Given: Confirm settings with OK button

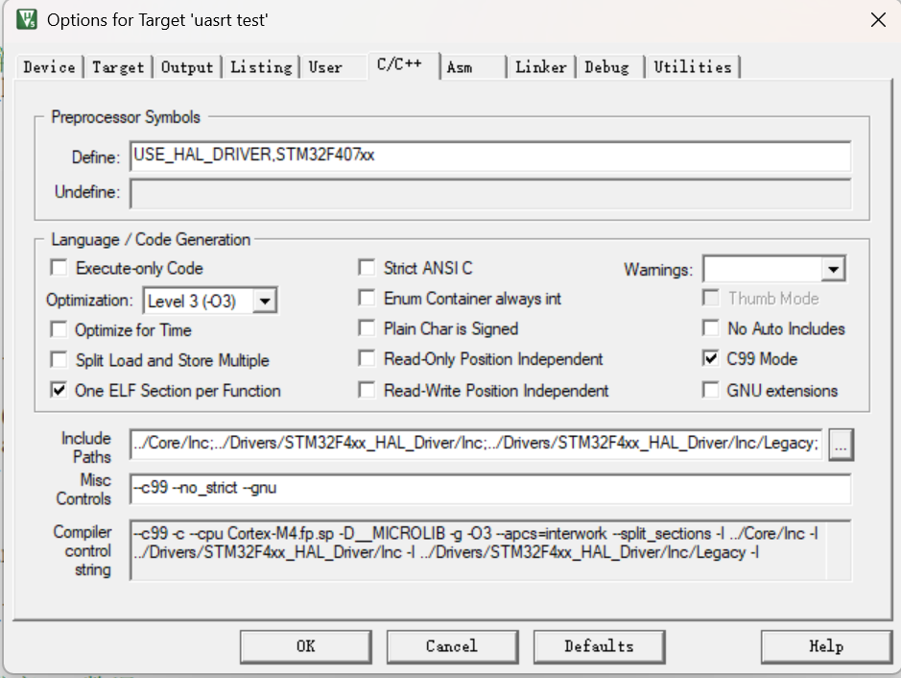Looking at the screenshot, I should click(306, 646).
